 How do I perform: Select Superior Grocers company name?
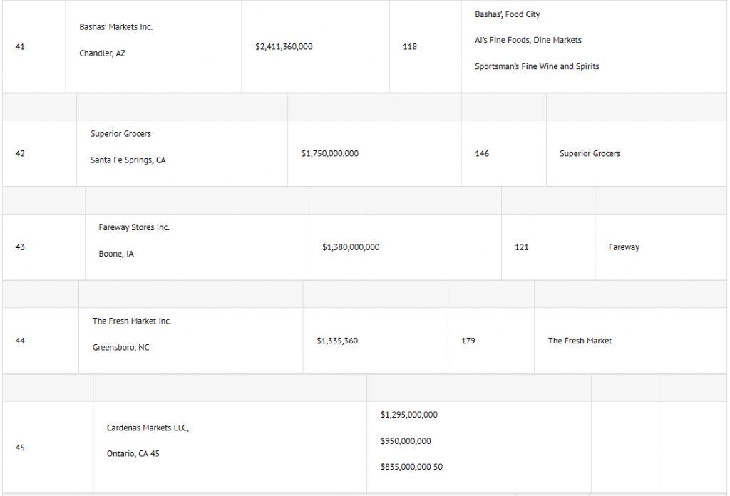(x=120, y=134)
